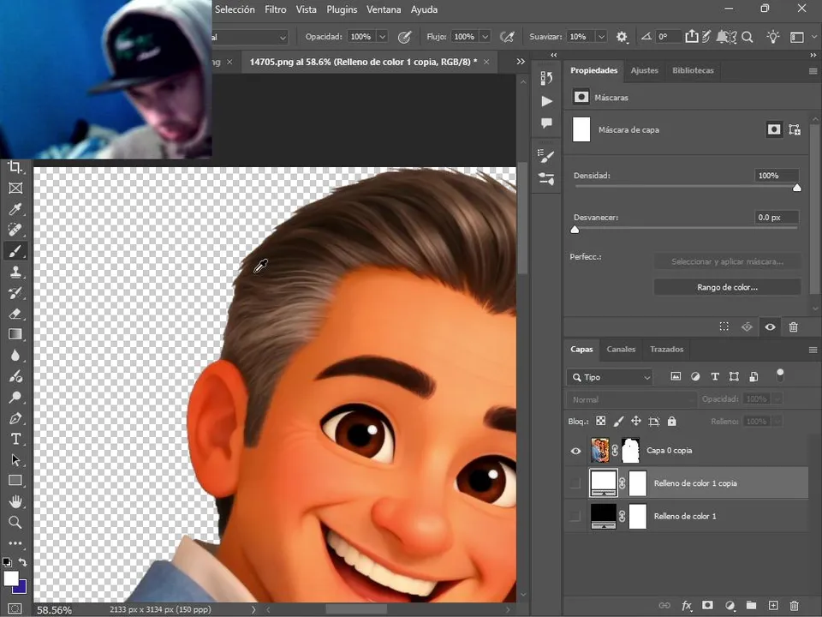Select the Crop tool
Image resolution: width=822 pixels, height=617 pixels.
pyautogui.click(x=15, y=167)
